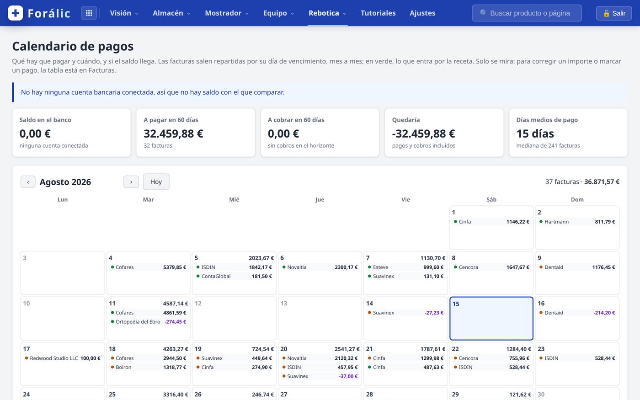Click the day 20 total 2541,27 €

(347, 349)
